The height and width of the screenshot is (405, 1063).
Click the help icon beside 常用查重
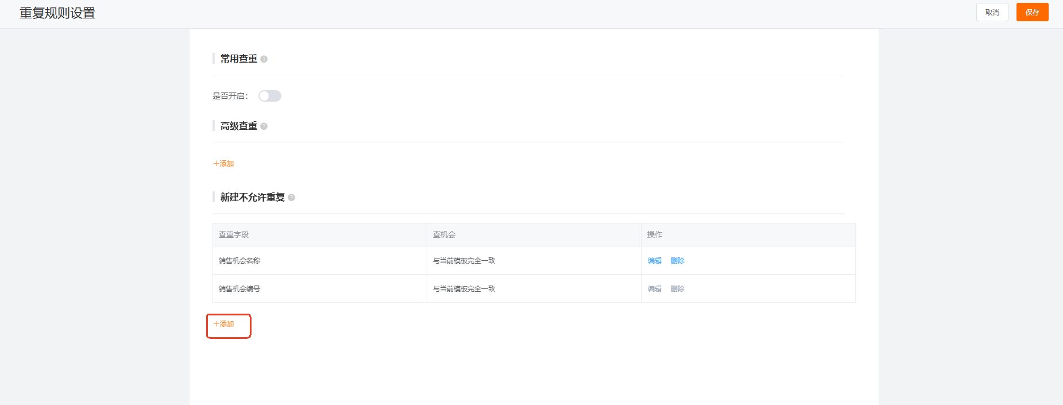pyautogui.click(x=264, y=59)
